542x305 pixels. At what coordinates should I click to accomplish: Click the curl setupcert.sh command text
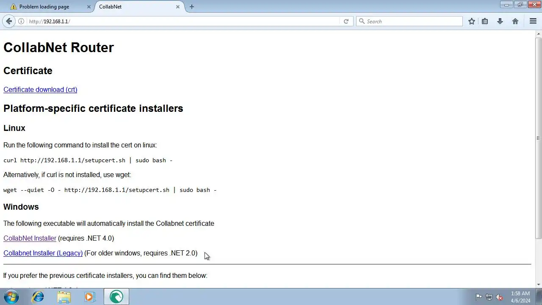coord(88,160)
